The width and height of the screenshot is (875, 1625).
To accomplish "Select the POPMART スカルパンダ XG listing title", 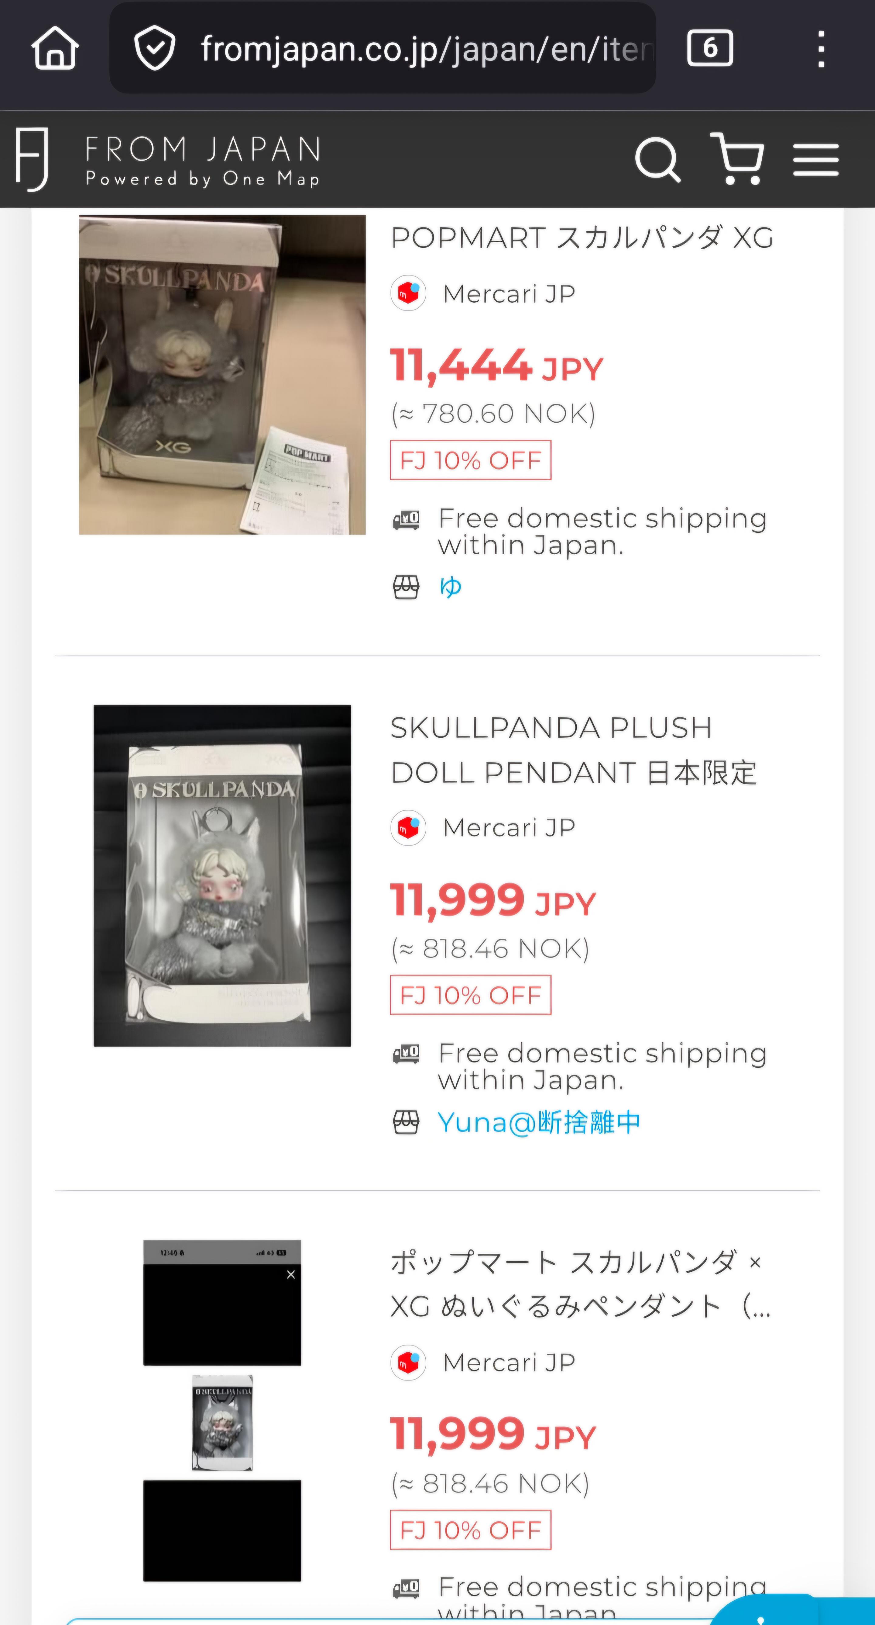I will [580, 238].
